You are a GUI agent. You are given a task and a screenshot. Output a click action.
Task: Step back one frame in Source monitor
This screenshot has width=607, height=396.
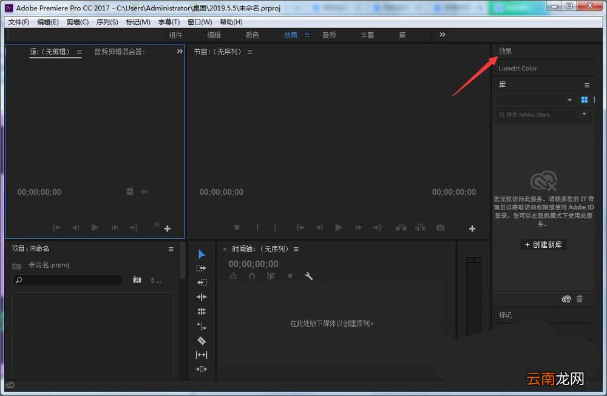click(x=75, y=227)
